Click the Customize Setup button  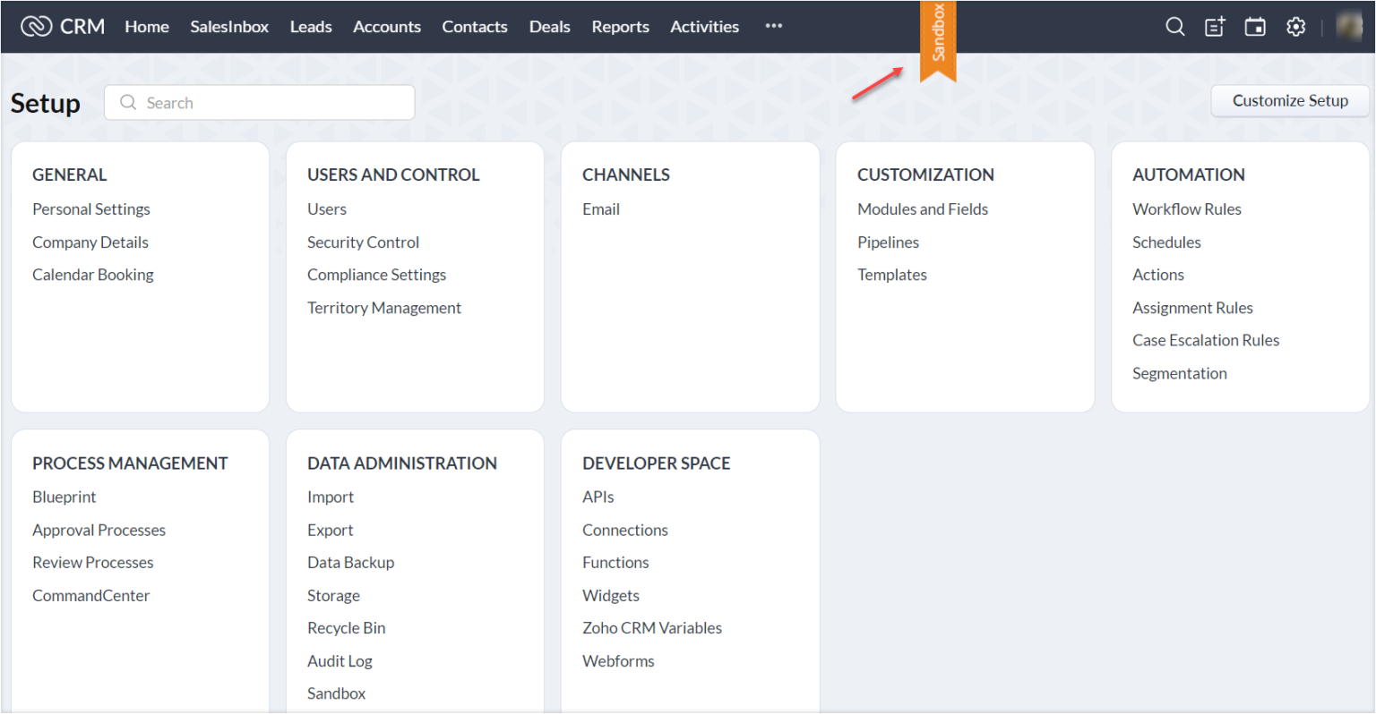(x=1290, y=101)
